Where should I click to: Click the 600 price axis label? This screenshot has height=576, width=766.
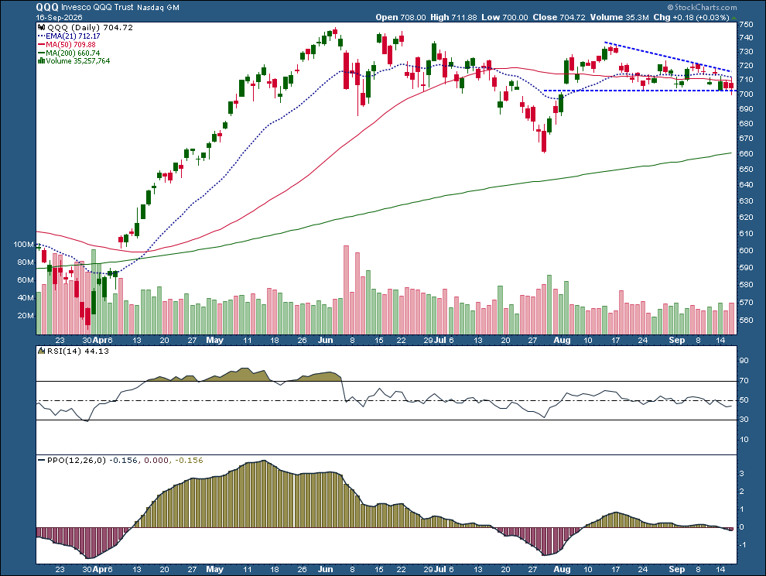click(x=746, y=250)
